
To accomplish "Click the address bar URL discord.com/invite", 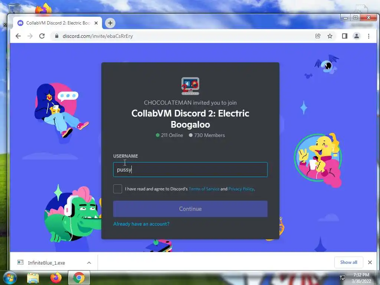I will click(x=98, y=36).
